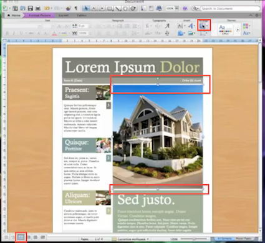265x243 pixels.
Task: Apply the red font color swatch
Action: click(x=54, y=33)
